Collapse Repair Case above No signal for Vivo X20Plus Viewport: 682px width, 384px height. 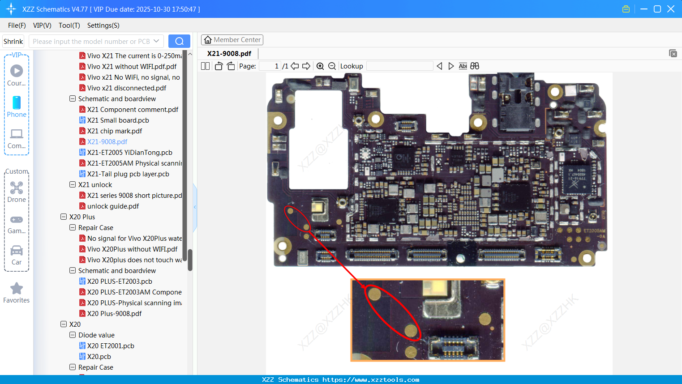point(73,227)
